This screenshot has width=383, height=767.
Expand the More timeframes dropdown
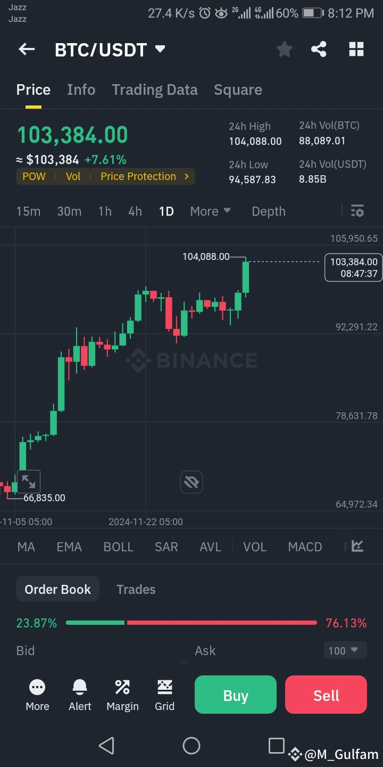pyautogui.click(x=211, y=211)
